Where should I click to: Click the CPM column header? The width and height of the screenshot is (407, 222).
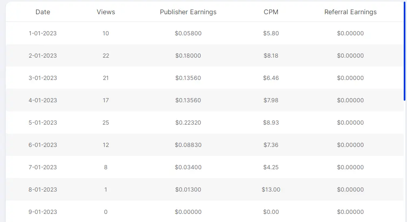(271, 12)
